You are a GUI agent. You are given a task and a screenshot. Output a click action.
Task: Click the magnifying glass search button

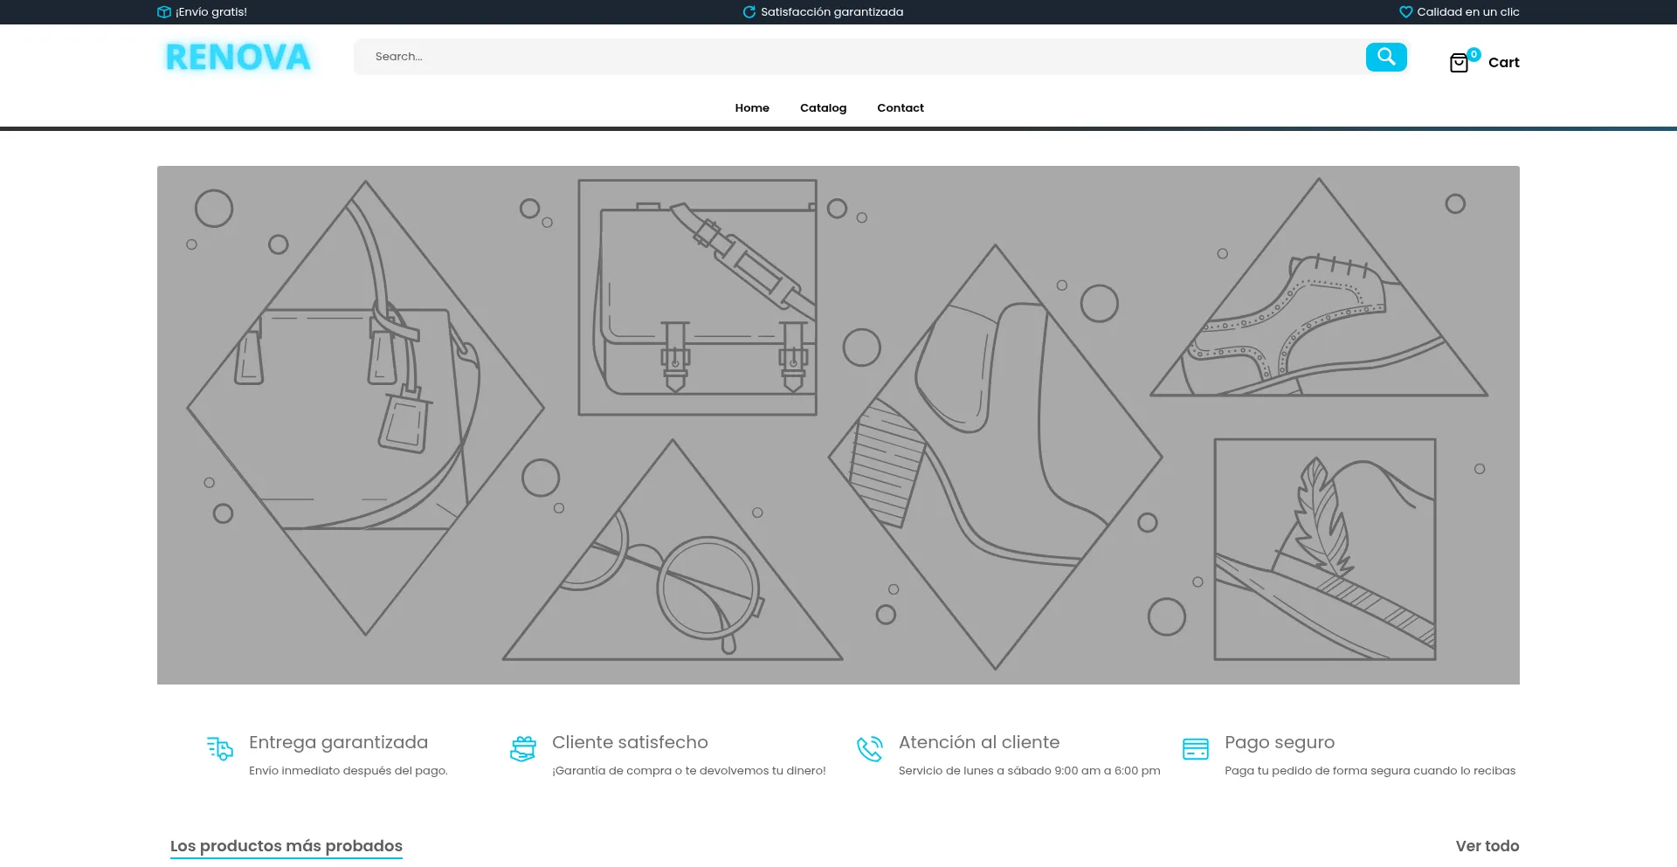(1386, 57)
